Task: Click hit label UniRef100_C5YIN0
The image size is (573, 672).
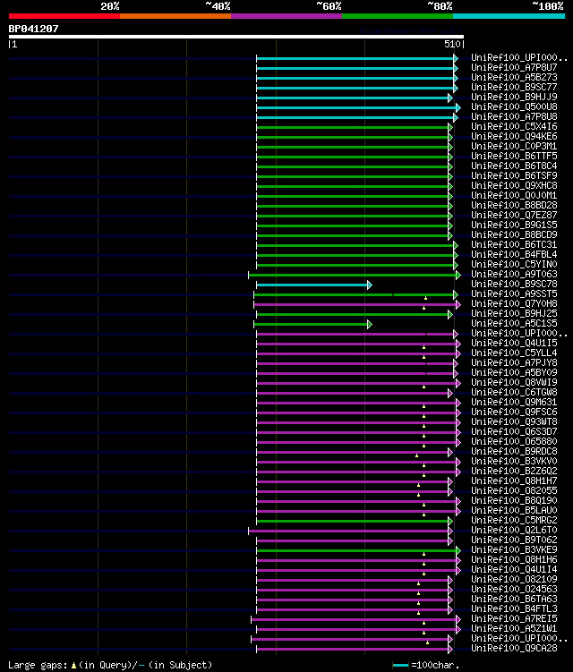Action: [514, 265]
